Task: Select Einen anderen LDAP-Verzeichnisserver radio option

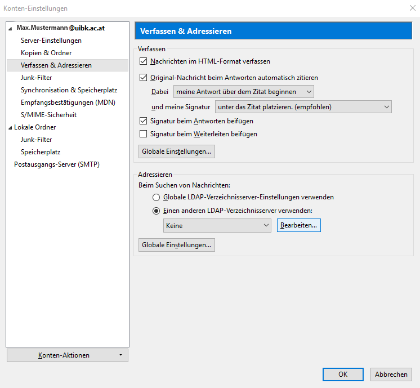Action: pyautogui.click(x=156, y=211)
